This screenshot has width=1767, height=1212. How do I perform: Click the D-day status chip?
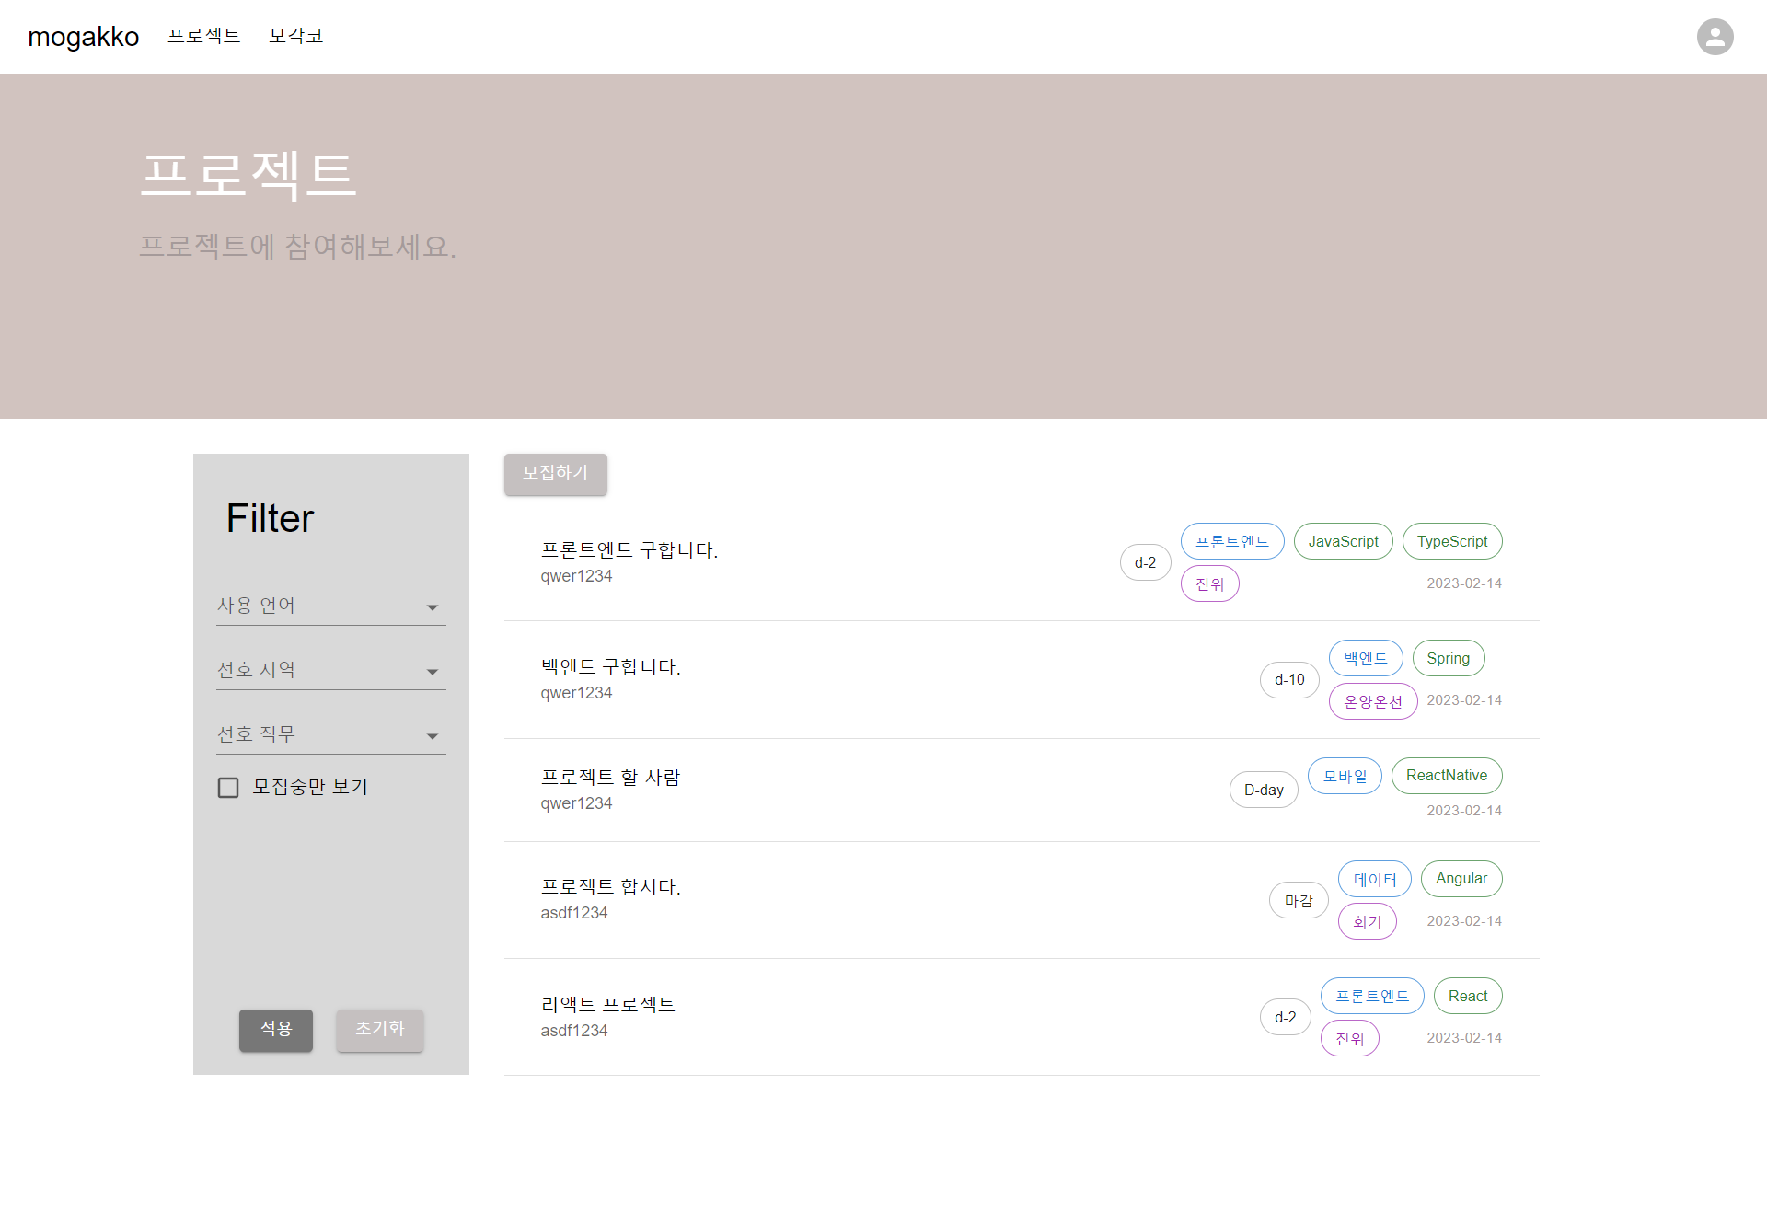pos(1263,791)
